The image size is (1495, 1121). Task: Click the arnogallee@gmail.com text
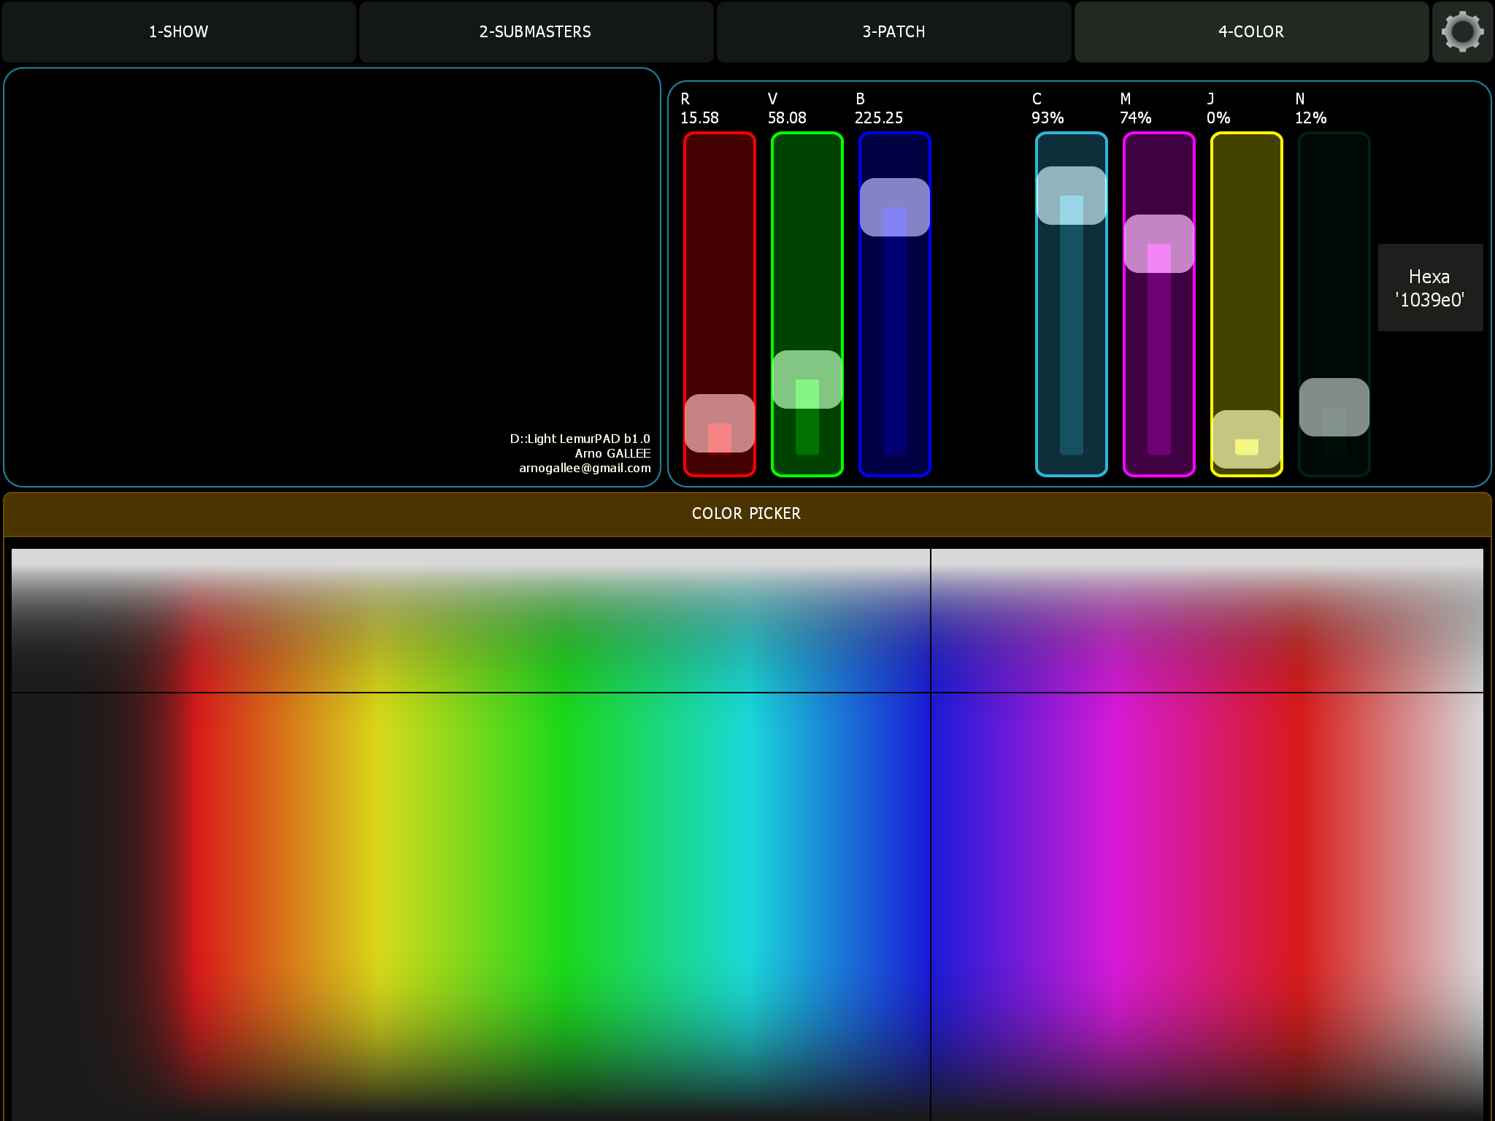click(584, 469)
